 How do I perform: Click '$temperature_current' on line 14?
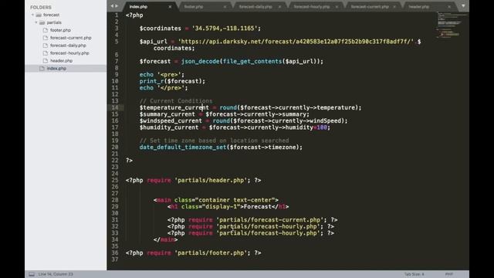click(x=174, y=108)
